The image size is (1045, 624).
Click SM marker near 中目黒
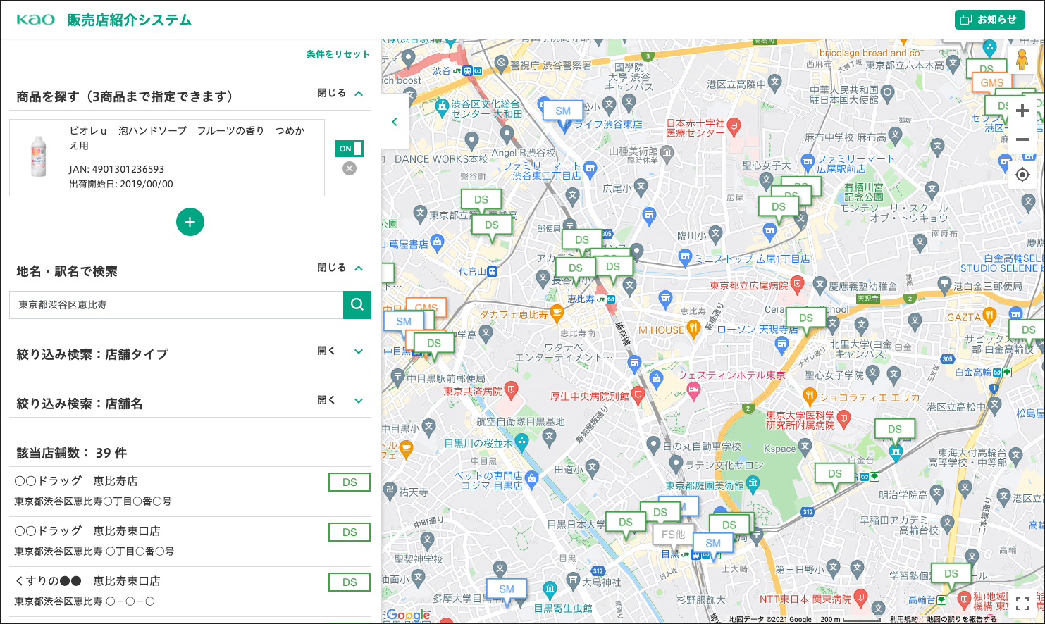click(404, 322)
